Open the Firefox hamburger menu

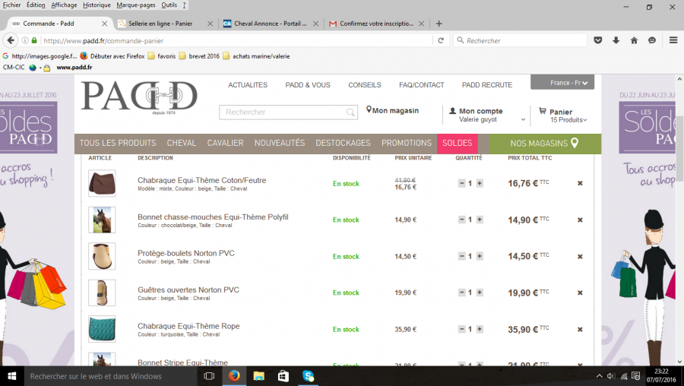coord(673,40)
